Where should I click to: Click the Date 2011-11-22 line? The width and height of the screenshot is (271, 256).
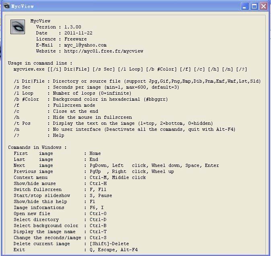point(61,33)
